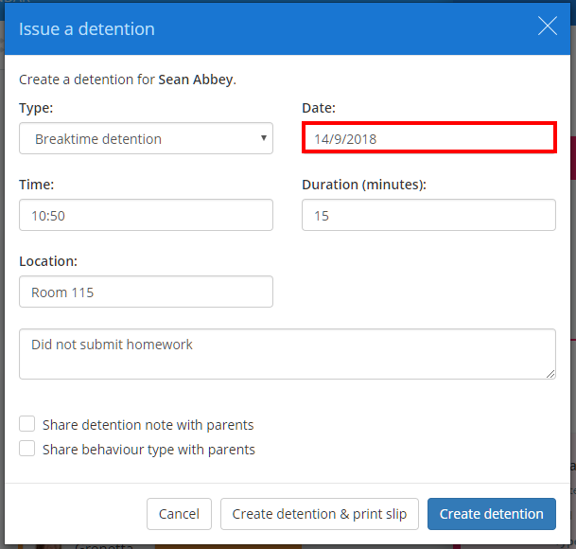Click the Time field showing 10:50
The height and width of the screenshot is (549, 576).
tap(146, 215)
